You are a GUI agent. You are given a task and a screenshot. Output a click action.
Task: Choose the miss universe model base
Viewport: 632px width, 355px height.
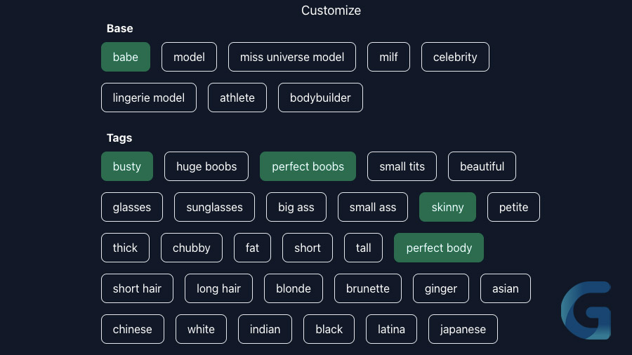(291, 57)
